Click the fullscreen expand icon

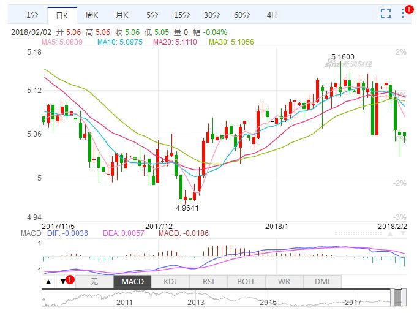385,13
